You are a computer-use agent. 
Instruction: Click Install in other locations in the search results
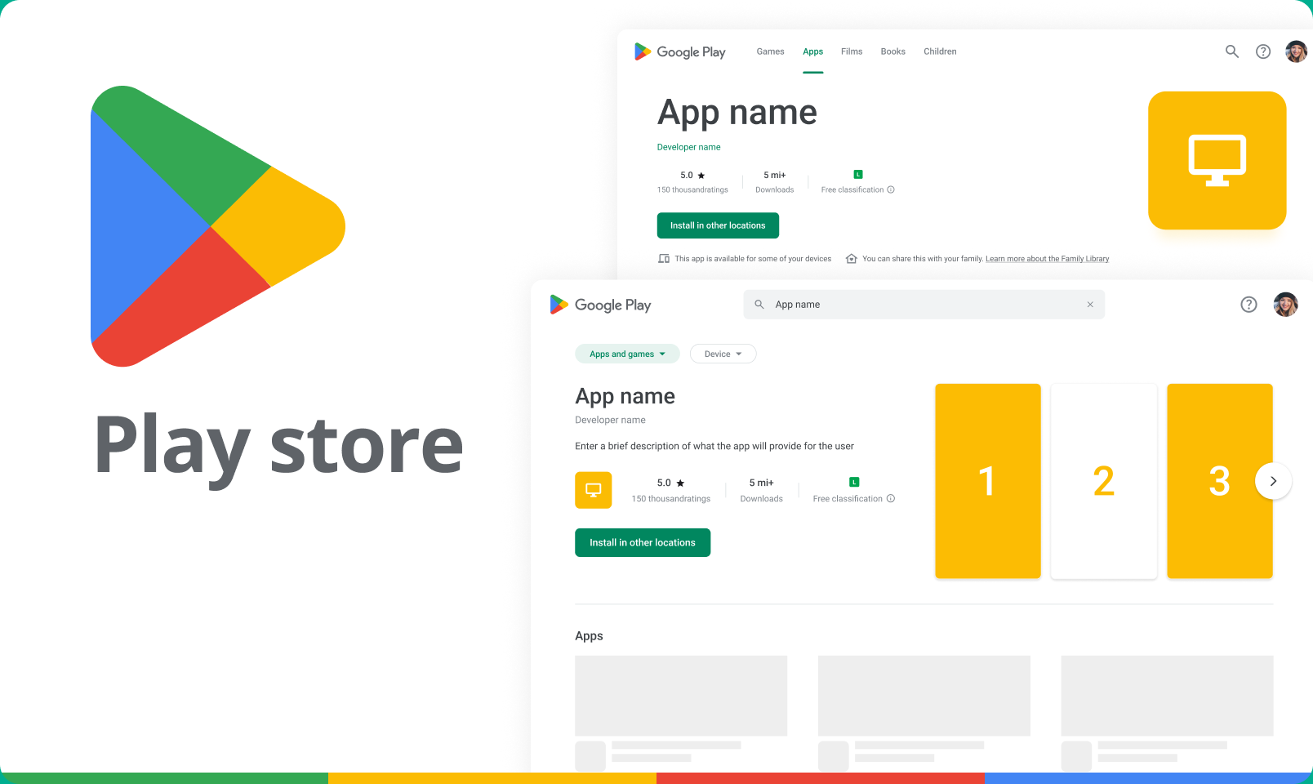643,542
